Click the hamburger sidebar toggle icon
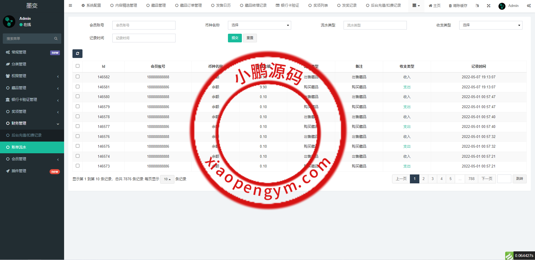 coord(70,6)
